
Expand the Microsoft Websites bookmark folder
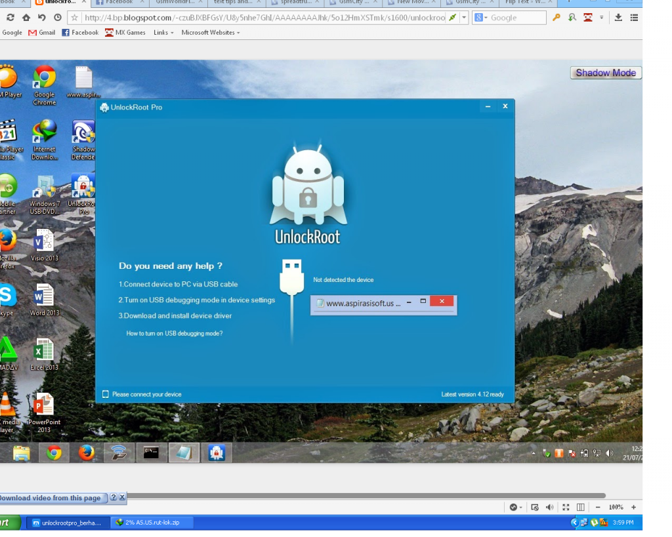(x=211, y=33)
